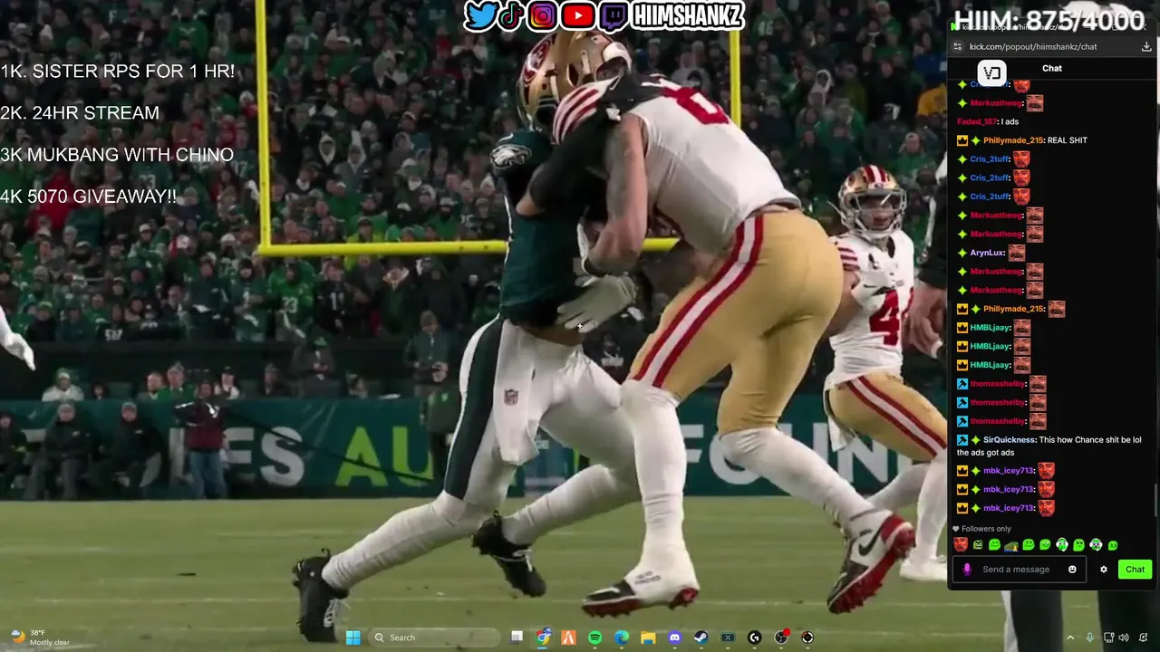
Task: Focus the Send a message input field
Action: click(1020, 570)
